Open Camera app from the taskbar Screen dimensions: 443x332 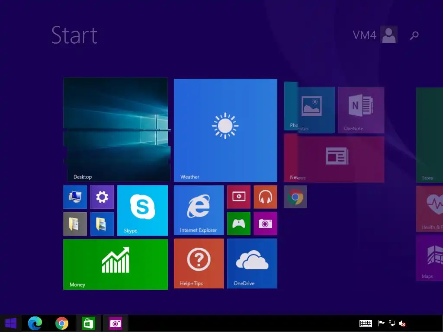[x=115, y=323]
